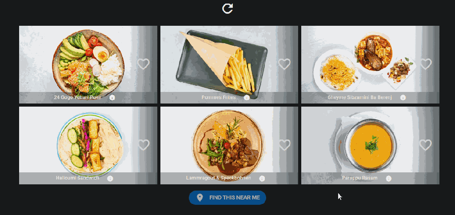Viewport: 455px width, 215px height.
Task: Open info for Gheyme Sibzamini Ba Berenj
Action: [x=403, y=97]
